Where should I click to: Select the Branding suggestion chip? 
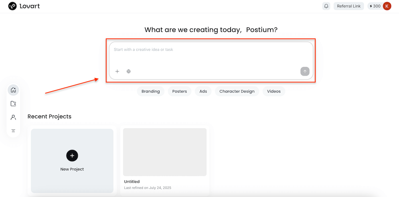[x=151, y=92]
